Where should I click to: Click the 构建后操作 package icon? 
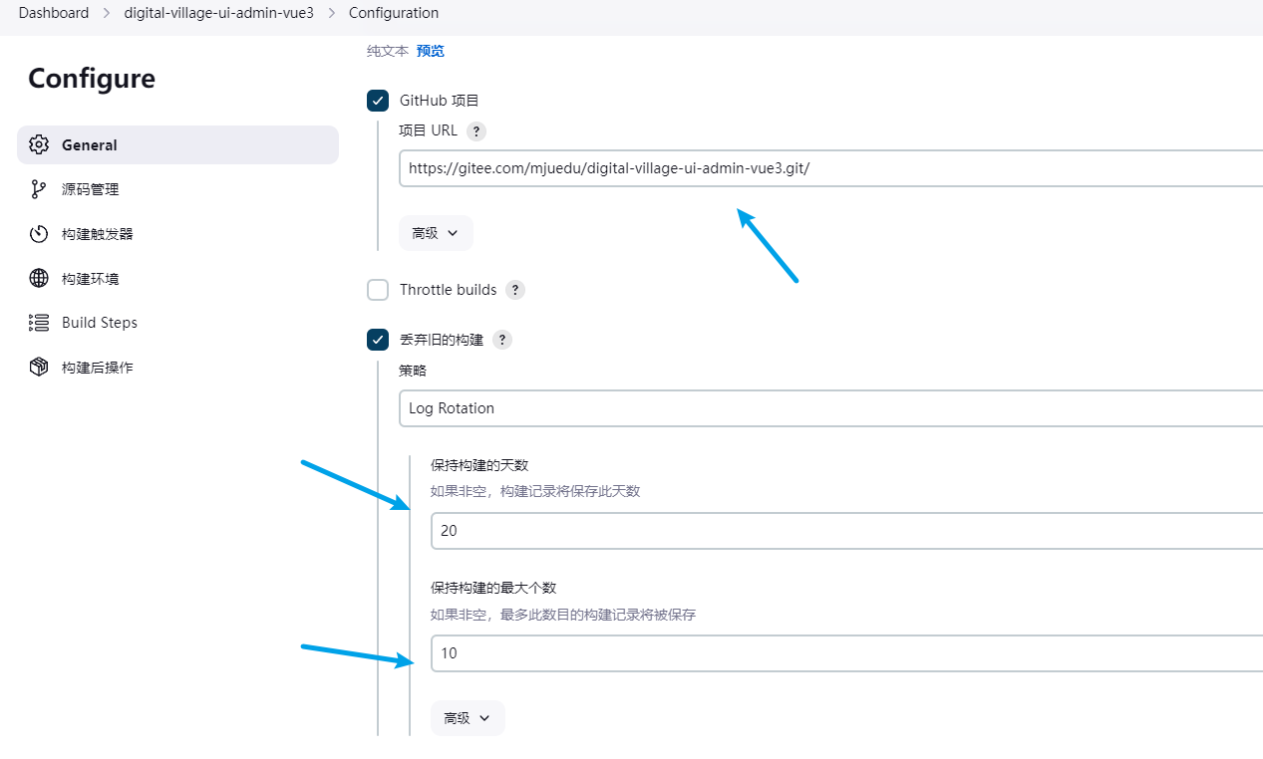[39, 368]
